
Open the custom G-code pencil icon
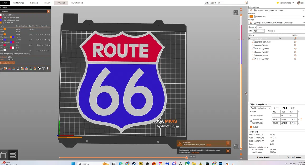click(35, 68)
